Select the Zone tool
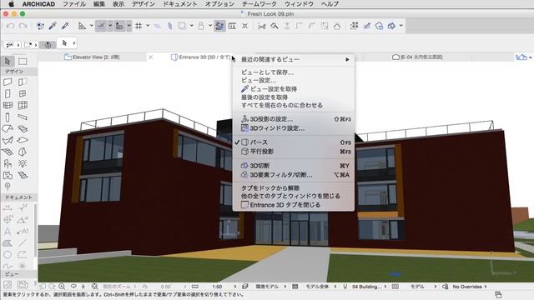Viewport: 534px width, 300px height. pos(8,175)
